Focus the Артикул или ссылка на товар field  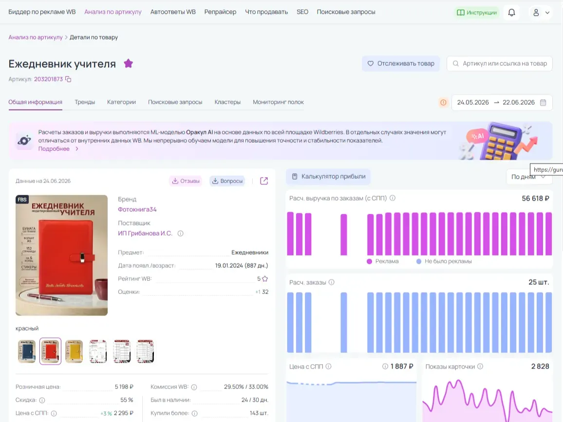500,63
